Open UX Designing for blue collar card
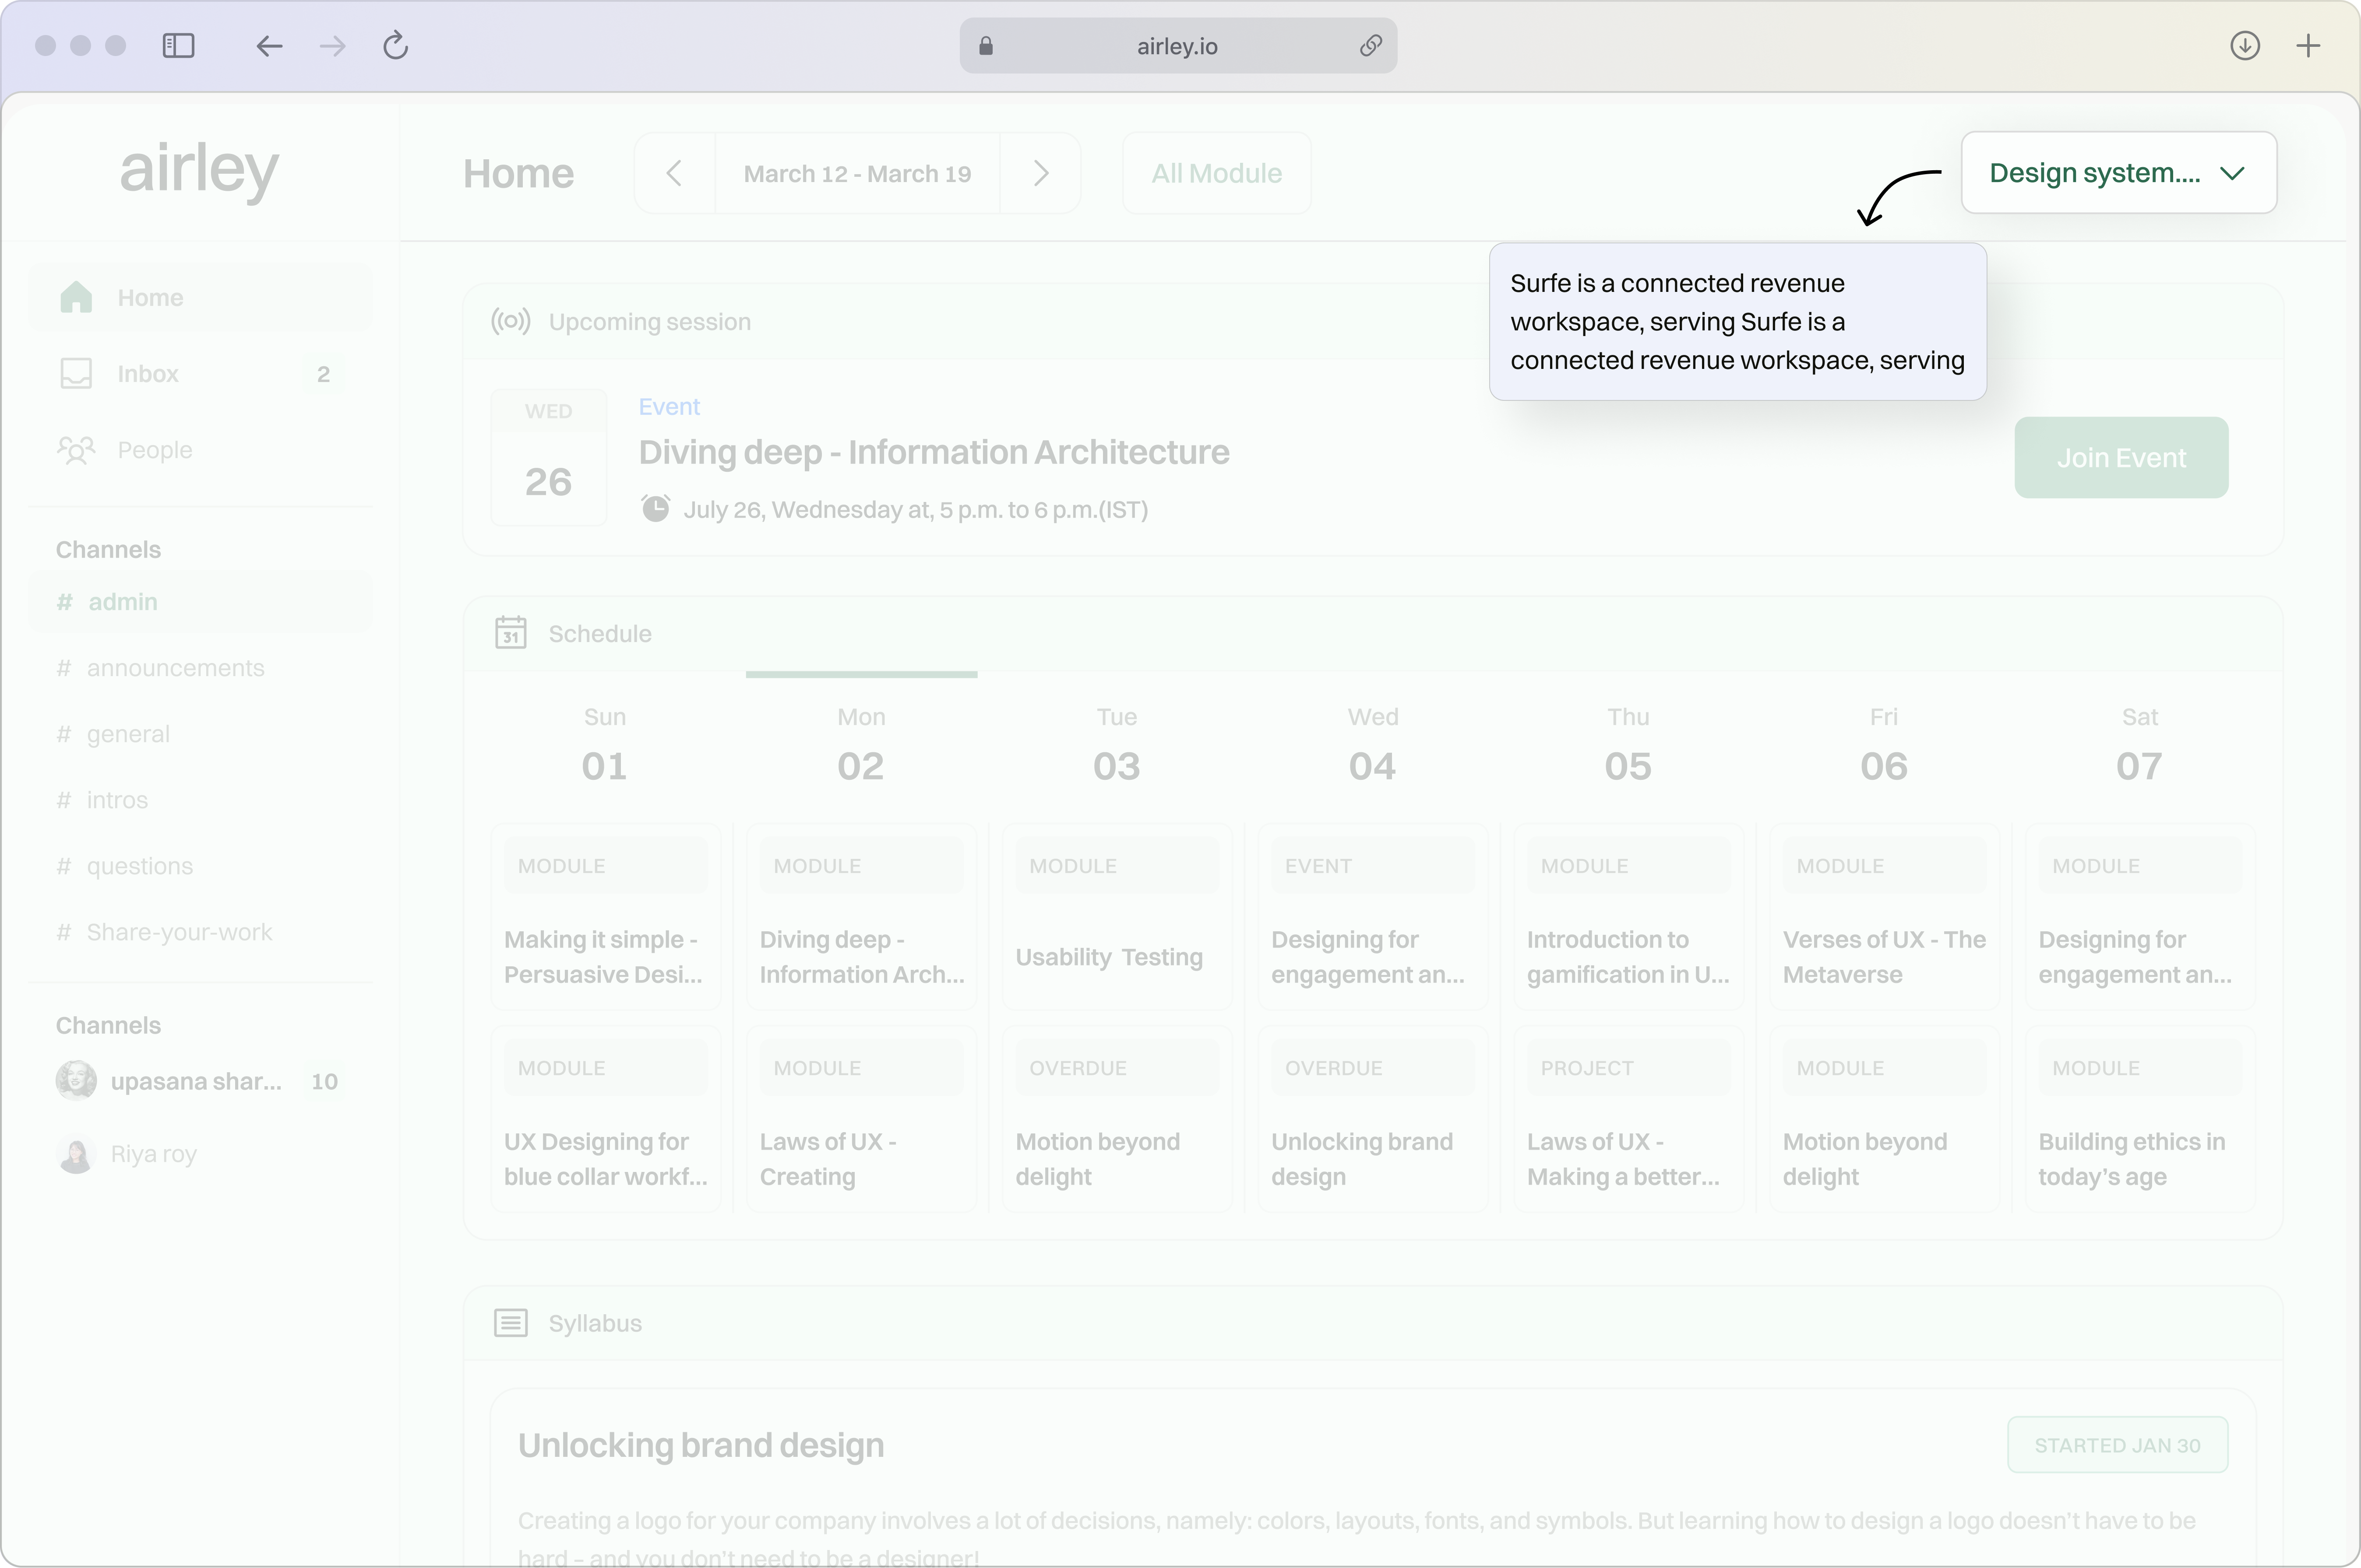 605,1119
